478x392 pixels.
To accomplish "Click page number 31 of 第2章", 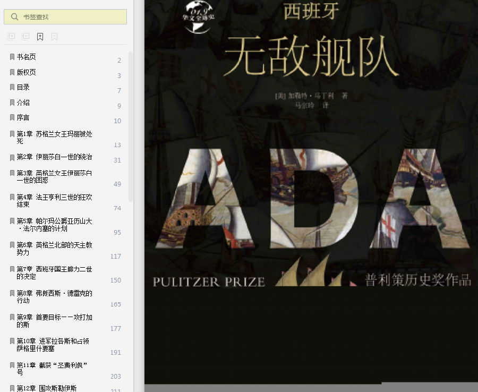I will pyautogui.click(x=117, y=160).
